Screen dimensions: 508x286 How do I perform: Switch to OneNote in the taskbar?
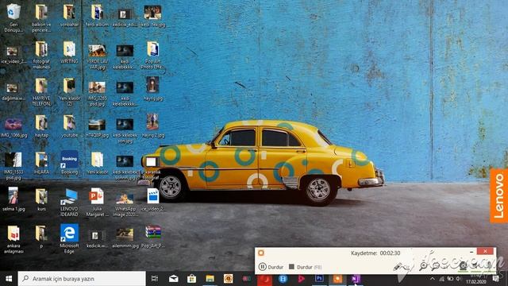[356, 279]
